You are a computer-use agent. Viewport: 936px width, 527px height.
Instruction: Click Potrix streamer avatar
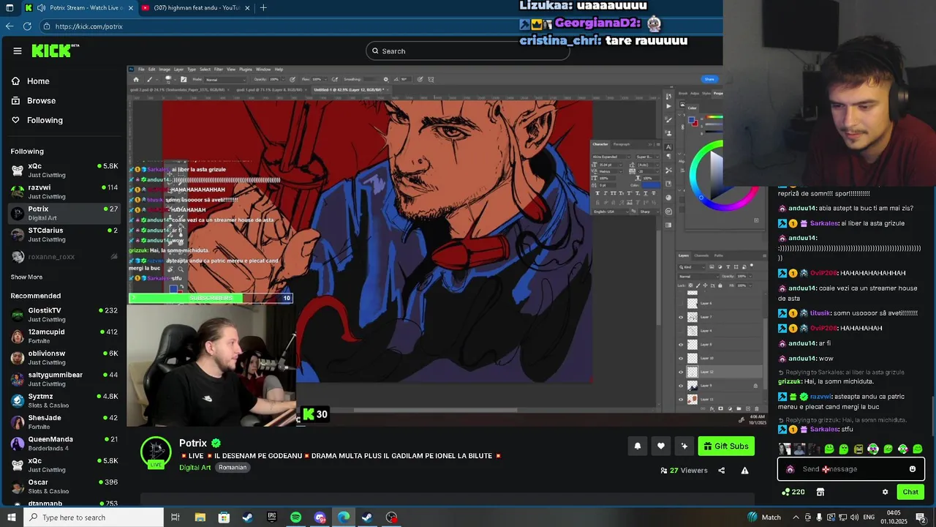[156, 452]
